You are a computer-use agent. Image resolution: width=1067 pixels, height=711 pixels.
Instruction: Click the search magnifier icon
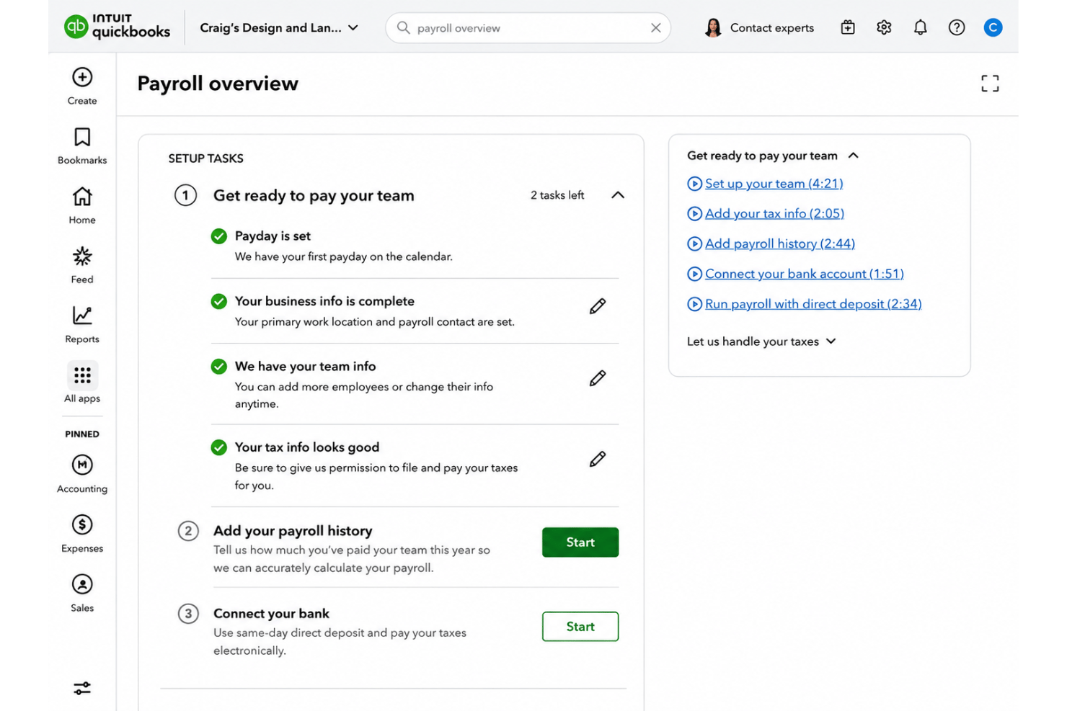click(x=404, y=27)
